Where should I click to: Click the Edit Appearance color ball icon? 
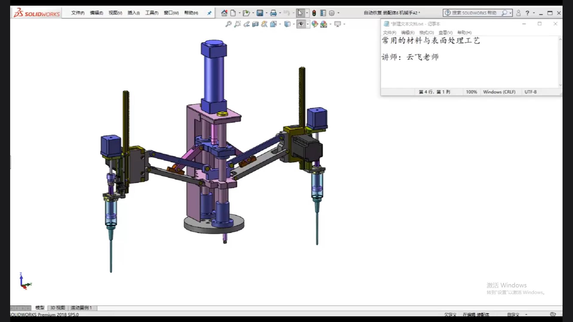click(315, 24)
